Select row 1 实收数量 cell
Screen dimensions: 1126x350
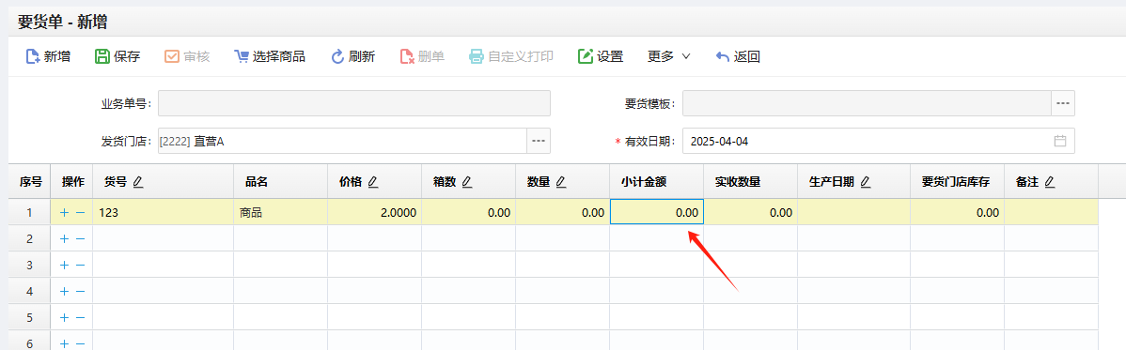click(750, 212)
